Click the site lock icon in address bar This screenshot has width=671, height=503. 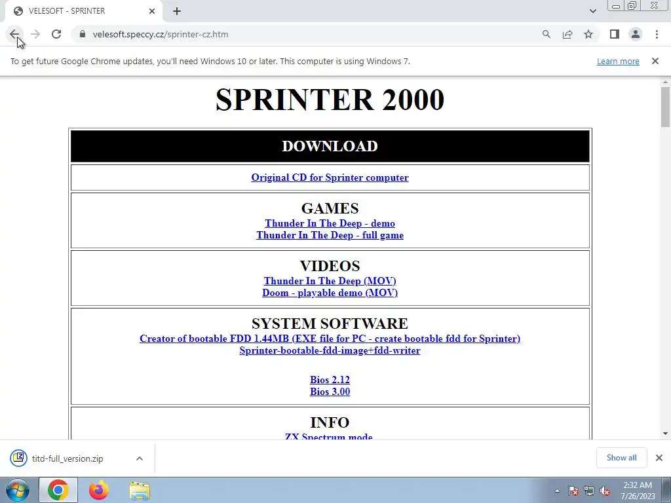pos(83,34)
